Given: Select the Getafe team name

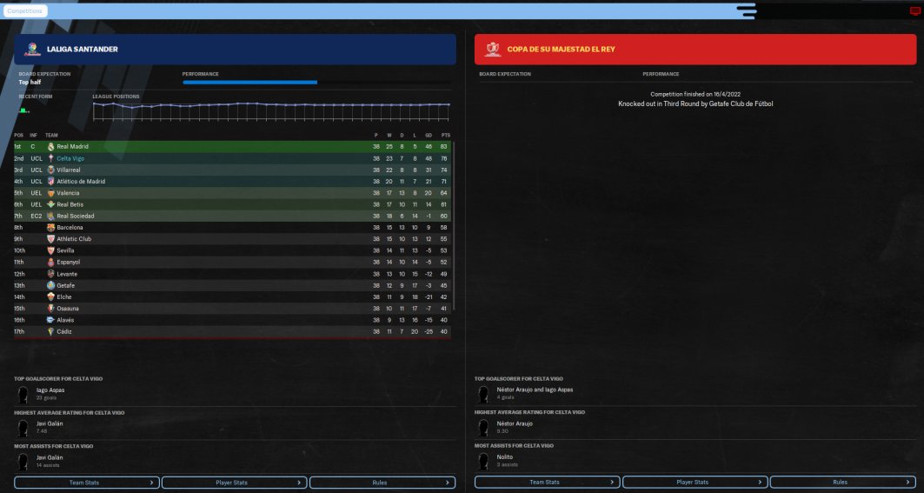Looking at the screenshot, I should click(x=66, y=285).
